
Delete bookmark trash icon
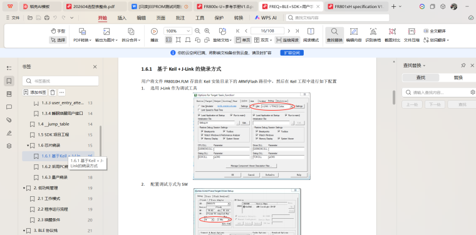tap(53, 92)
